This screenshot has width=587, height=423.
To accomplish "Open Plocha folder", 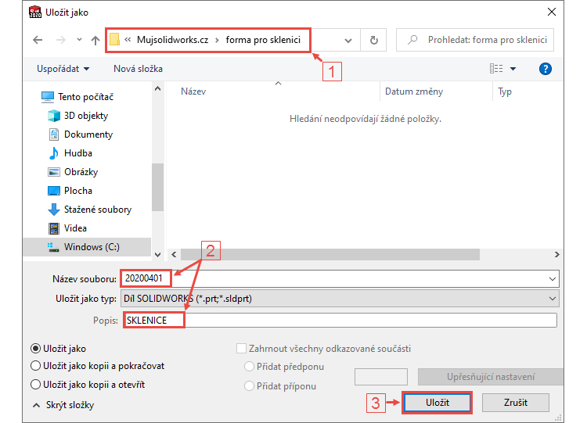I will click(x=78, y=190).
